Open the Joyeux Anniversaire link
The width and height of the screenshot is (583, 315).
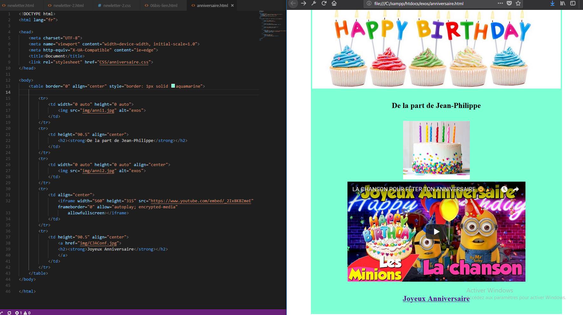[x=436, y=298]
